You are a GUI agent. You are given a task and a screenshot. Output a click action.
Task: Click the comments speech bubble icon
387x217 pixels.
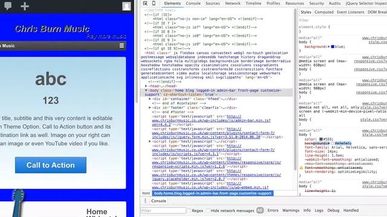8,5
